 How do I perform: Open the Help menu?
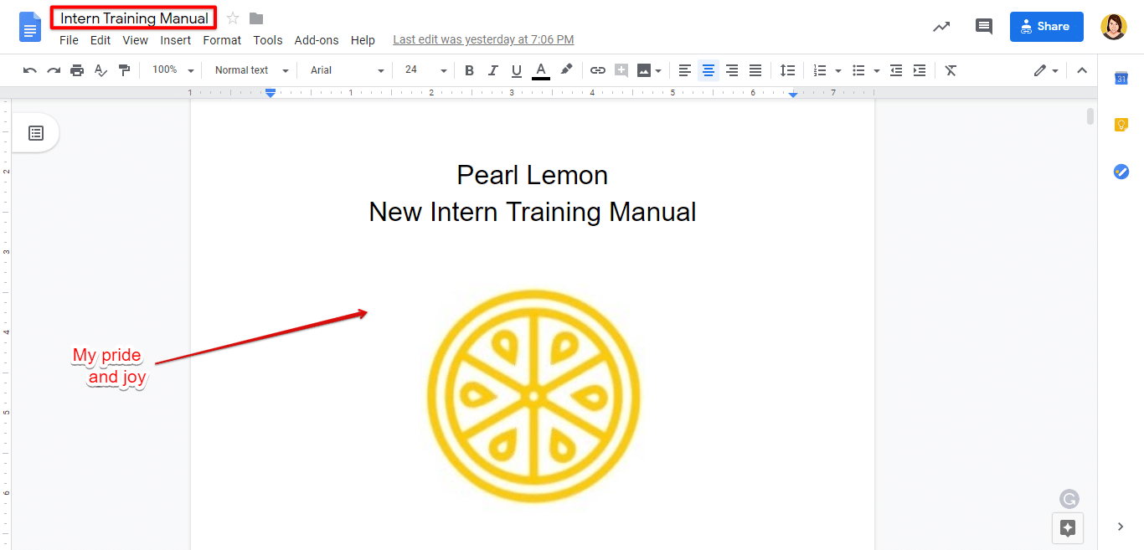tap(363, 40)
